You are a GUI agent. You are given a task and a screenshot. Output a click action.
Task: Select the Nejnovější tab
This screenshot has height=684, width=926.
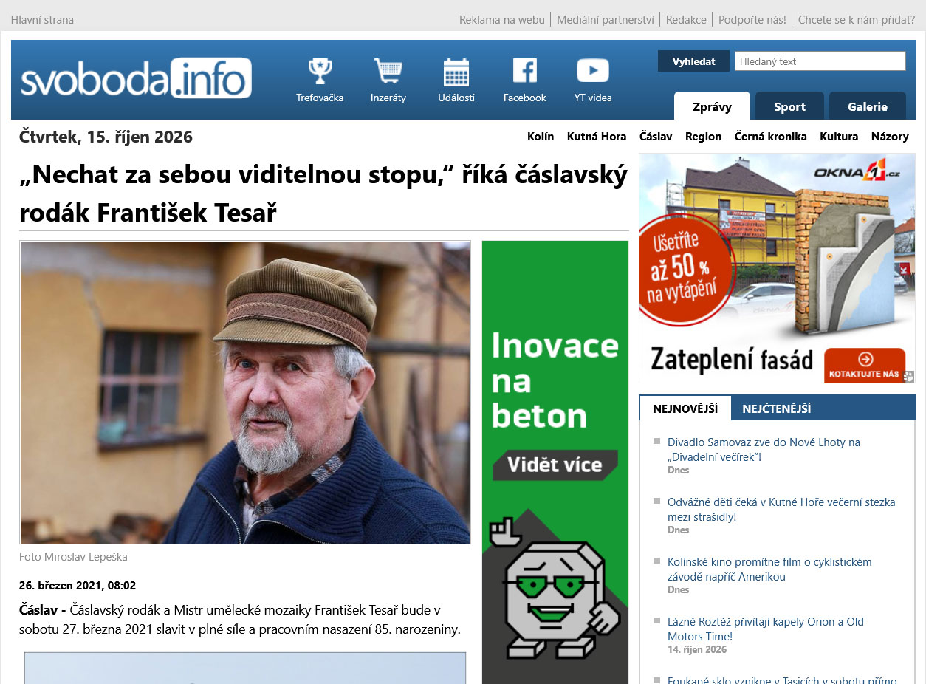click(x=685, y=408)
